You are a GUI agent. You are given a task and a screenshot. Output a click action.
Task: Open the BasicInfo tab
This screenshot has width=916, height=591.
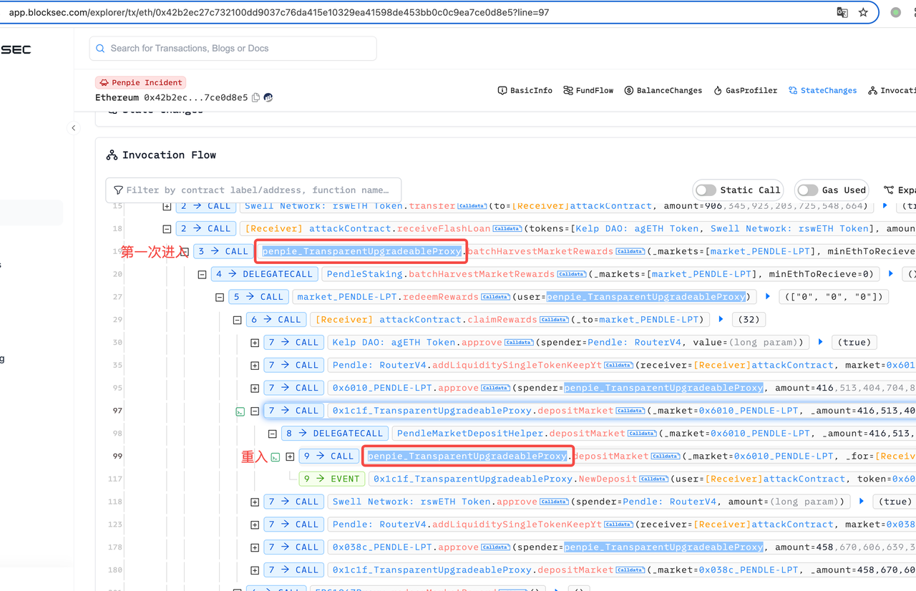pos(525,91)
